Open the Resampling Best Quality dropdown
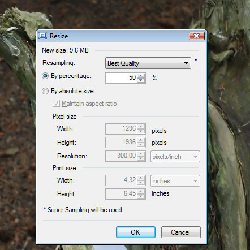This screenshot has width=250, height=250. point(148,63)
